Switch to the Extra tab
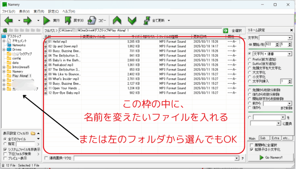This screenshot has width=300, height=169. coord(275,138)
